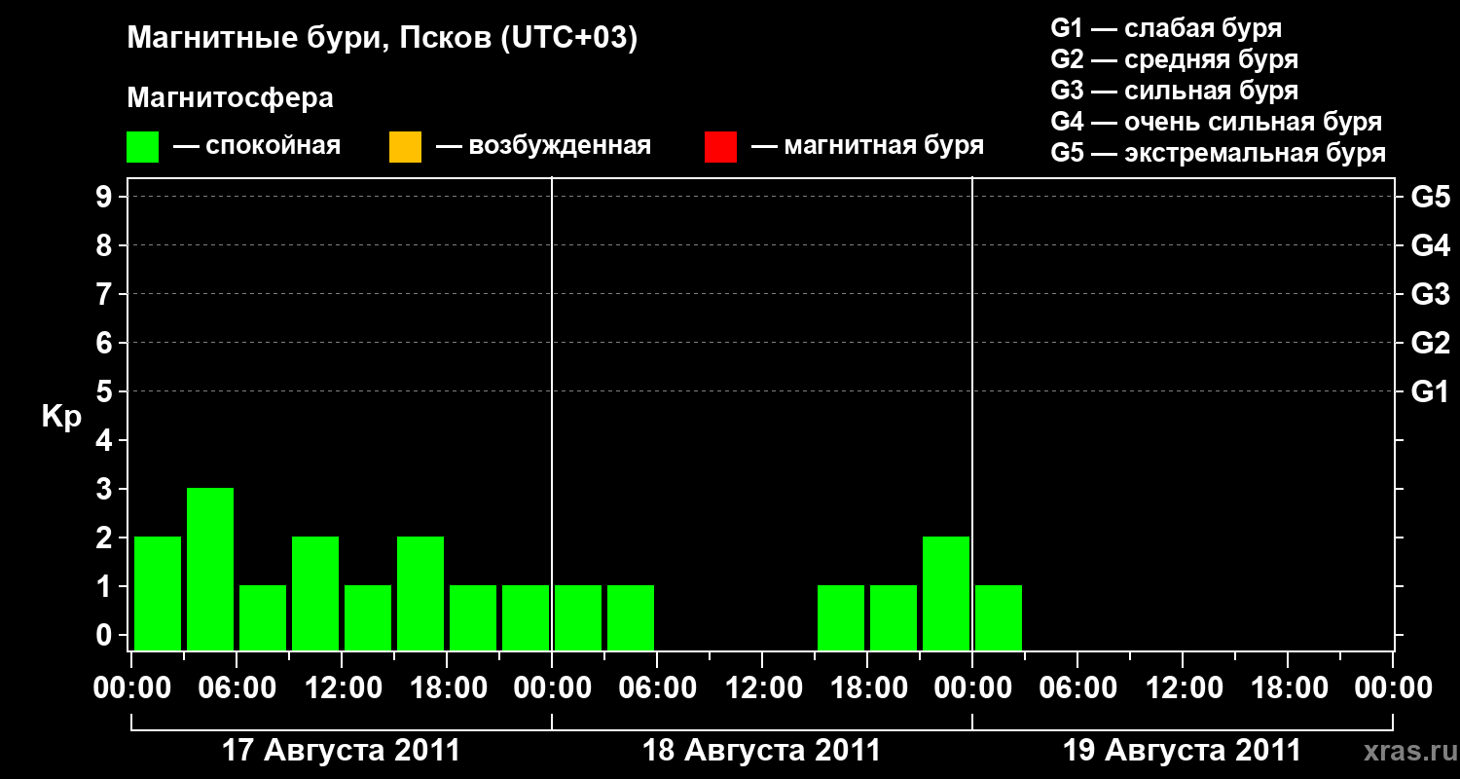Click the 'Магнитосфера' legend heading
The image size is (1460, 779).
click(x=230, y=98)
